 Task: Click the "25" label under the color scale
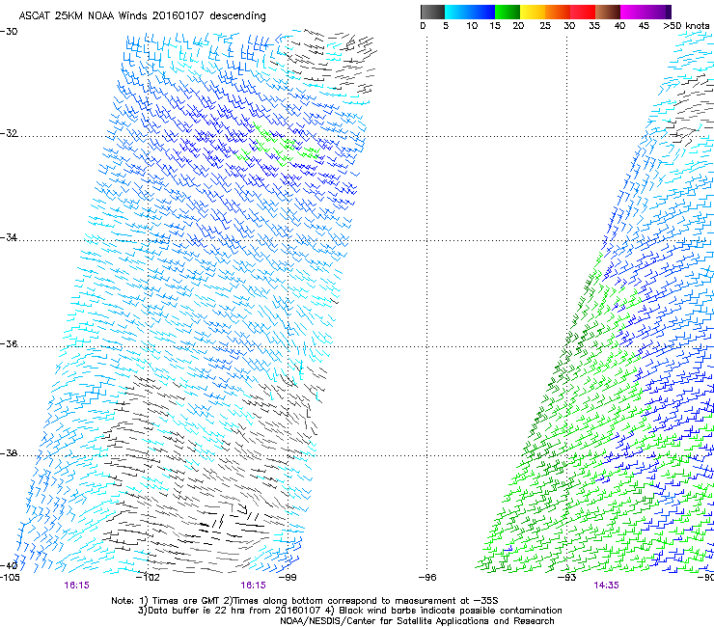(545, 26)
